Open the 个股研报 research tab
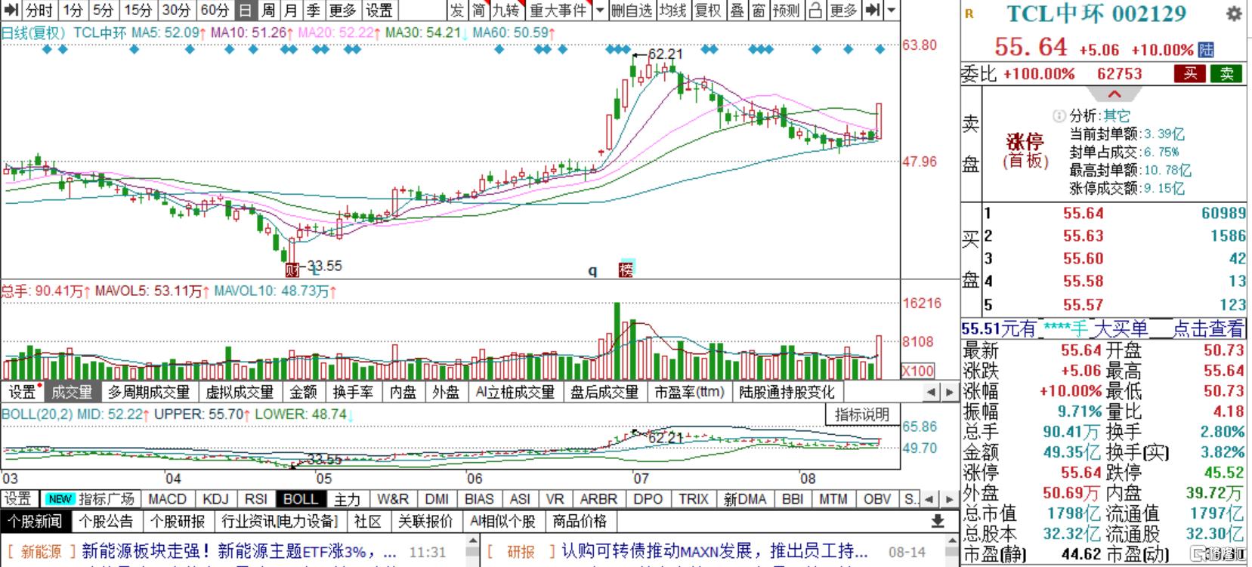Screen dimensions: 1252x567 [x=178, y=521]
